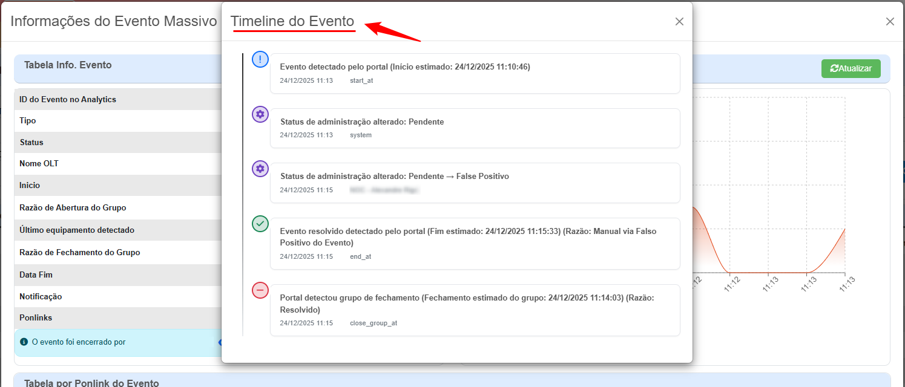Click the 'Pendente → False Positive' timeline entry
Image resolution: width=905 pixels, height=387 pixels.
point(475,183)
